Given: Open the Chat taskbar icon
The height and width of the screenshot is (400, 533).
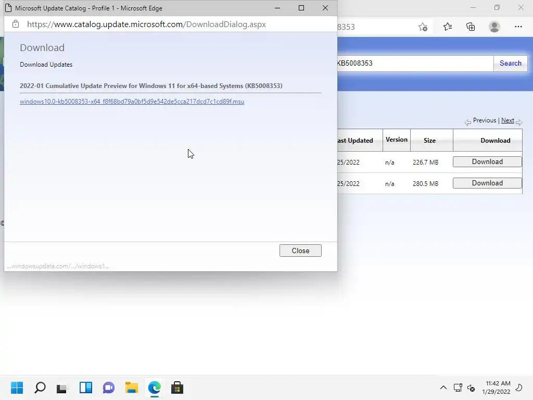Looking at the screenshot, I should [x=109, y=387].
